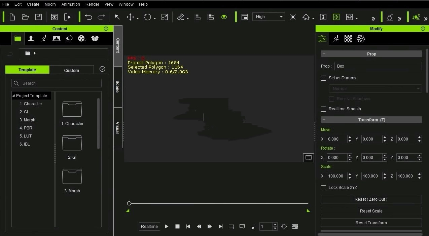Click the Reset Transform button
Viewport: 429px width, 236px height.
point(371,223)
